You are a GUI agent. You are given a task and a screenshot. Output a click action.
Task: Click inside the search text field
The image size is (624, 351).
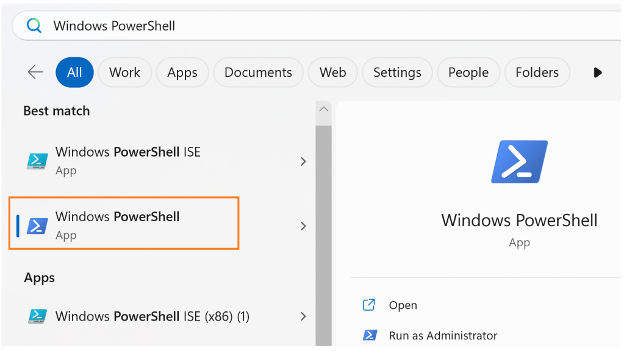tap(305, 26)
